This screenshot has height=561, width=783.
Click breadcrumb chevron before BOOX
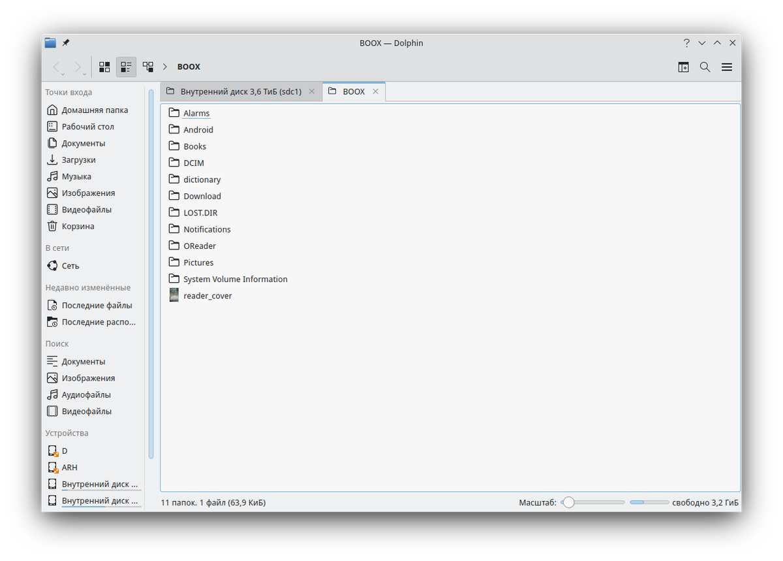tap(165, 67)
